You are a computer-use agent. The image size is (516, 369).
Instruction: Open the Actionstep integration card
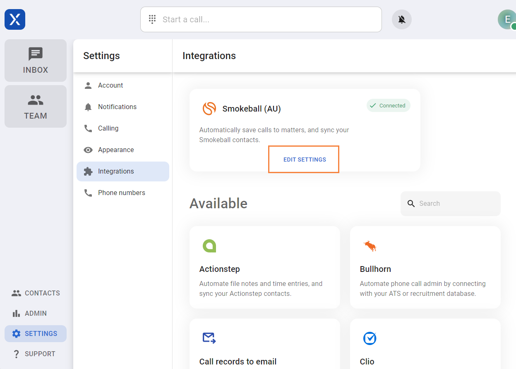265,267
